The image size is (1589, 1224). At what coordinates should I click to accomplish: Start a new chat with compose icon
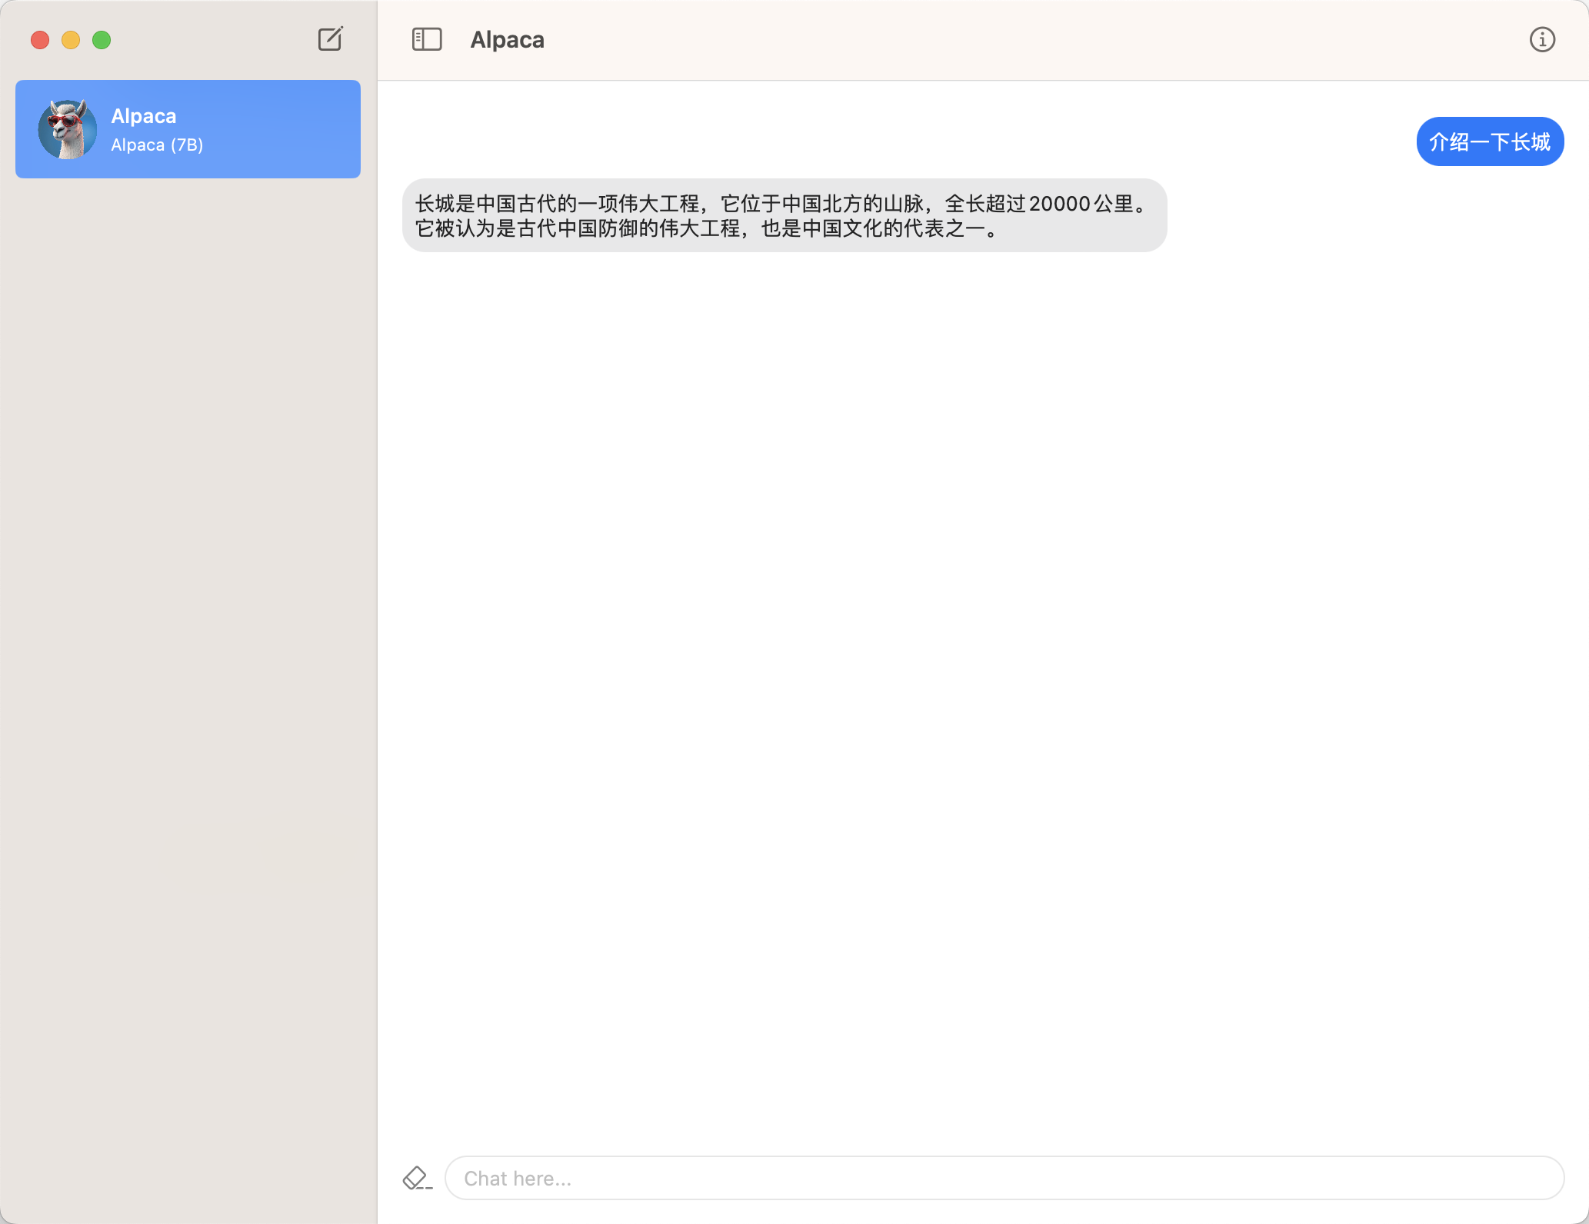point(330,39)
